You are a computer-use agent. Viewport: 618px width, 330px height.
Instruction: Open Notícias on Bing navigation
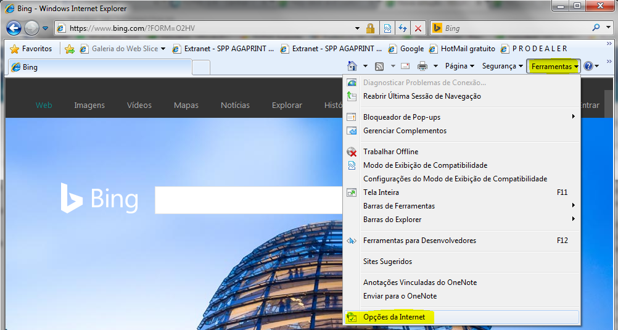(x=236, y=105)
